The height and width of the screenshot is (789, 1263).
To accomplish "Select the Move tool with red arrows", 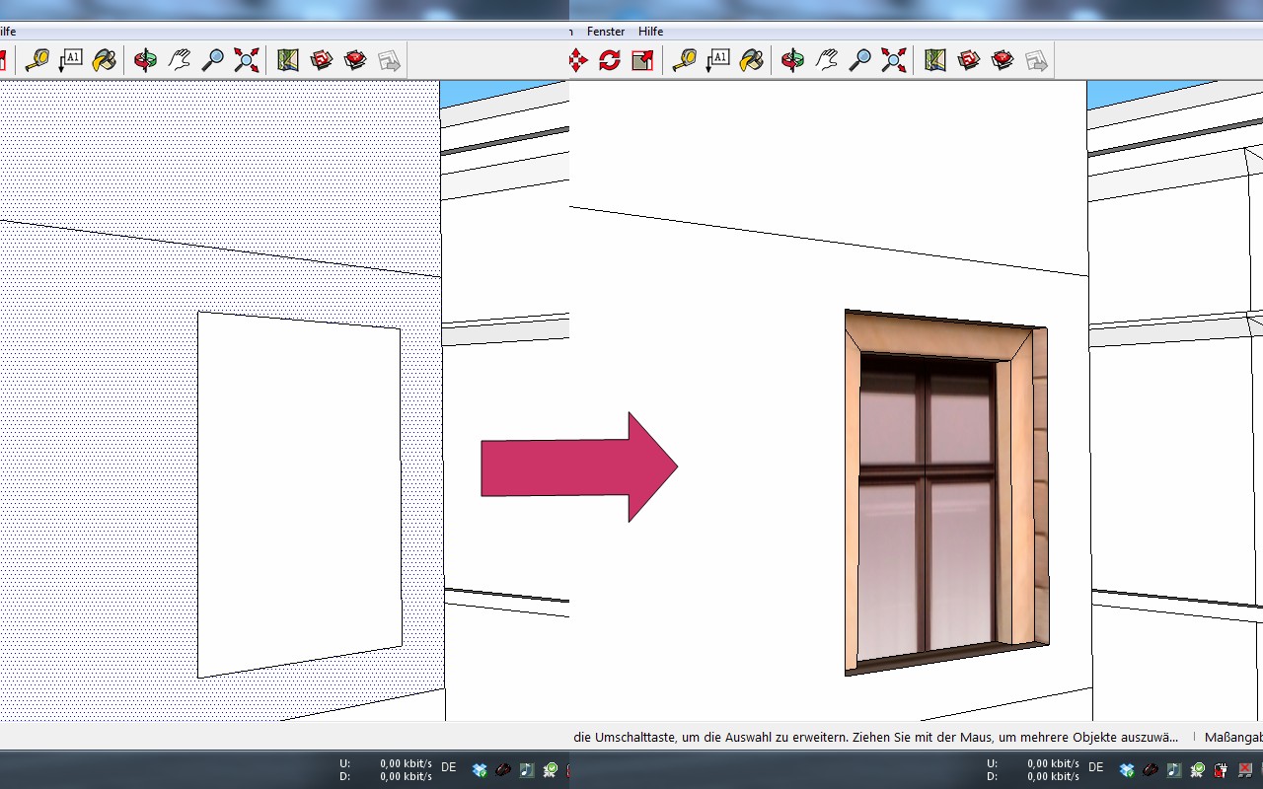I will coord(578,60).
